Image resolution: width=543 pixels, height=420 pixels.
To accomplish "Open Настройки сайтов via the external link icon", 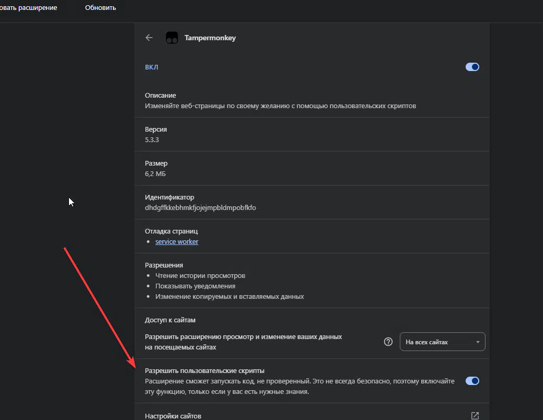I will (x=475, y=416).
